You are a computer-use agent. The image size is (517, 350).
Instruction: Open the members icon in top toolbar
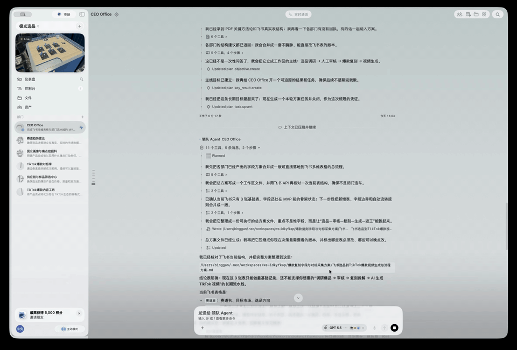click(x=459, y=14)
